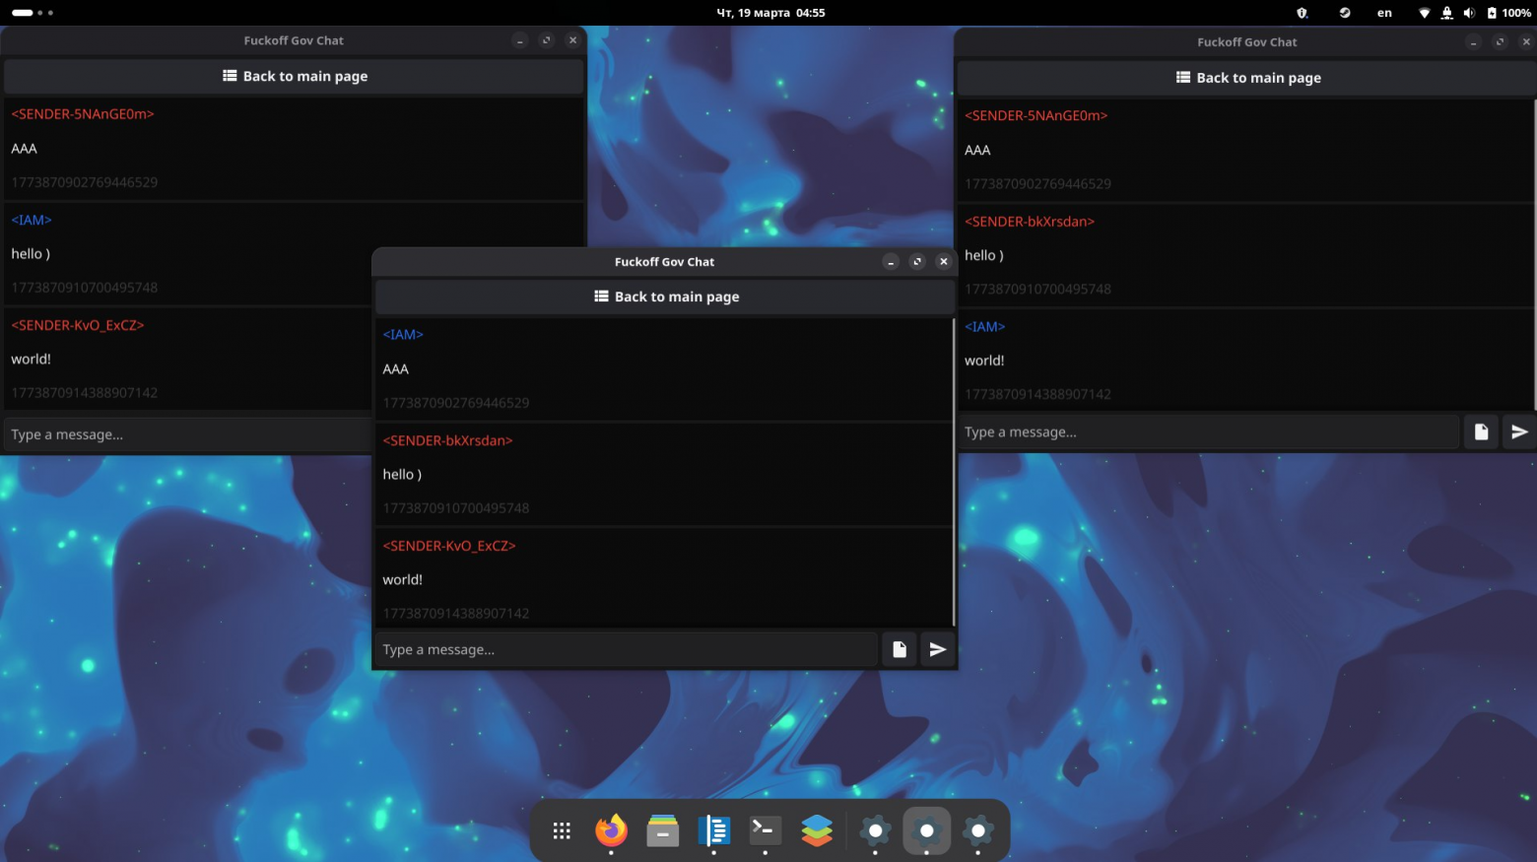Image resolution: width=1537 pixels, height=862 pixels.
Task: Open the blue document editor dock icon
Action: coord(714,831)
